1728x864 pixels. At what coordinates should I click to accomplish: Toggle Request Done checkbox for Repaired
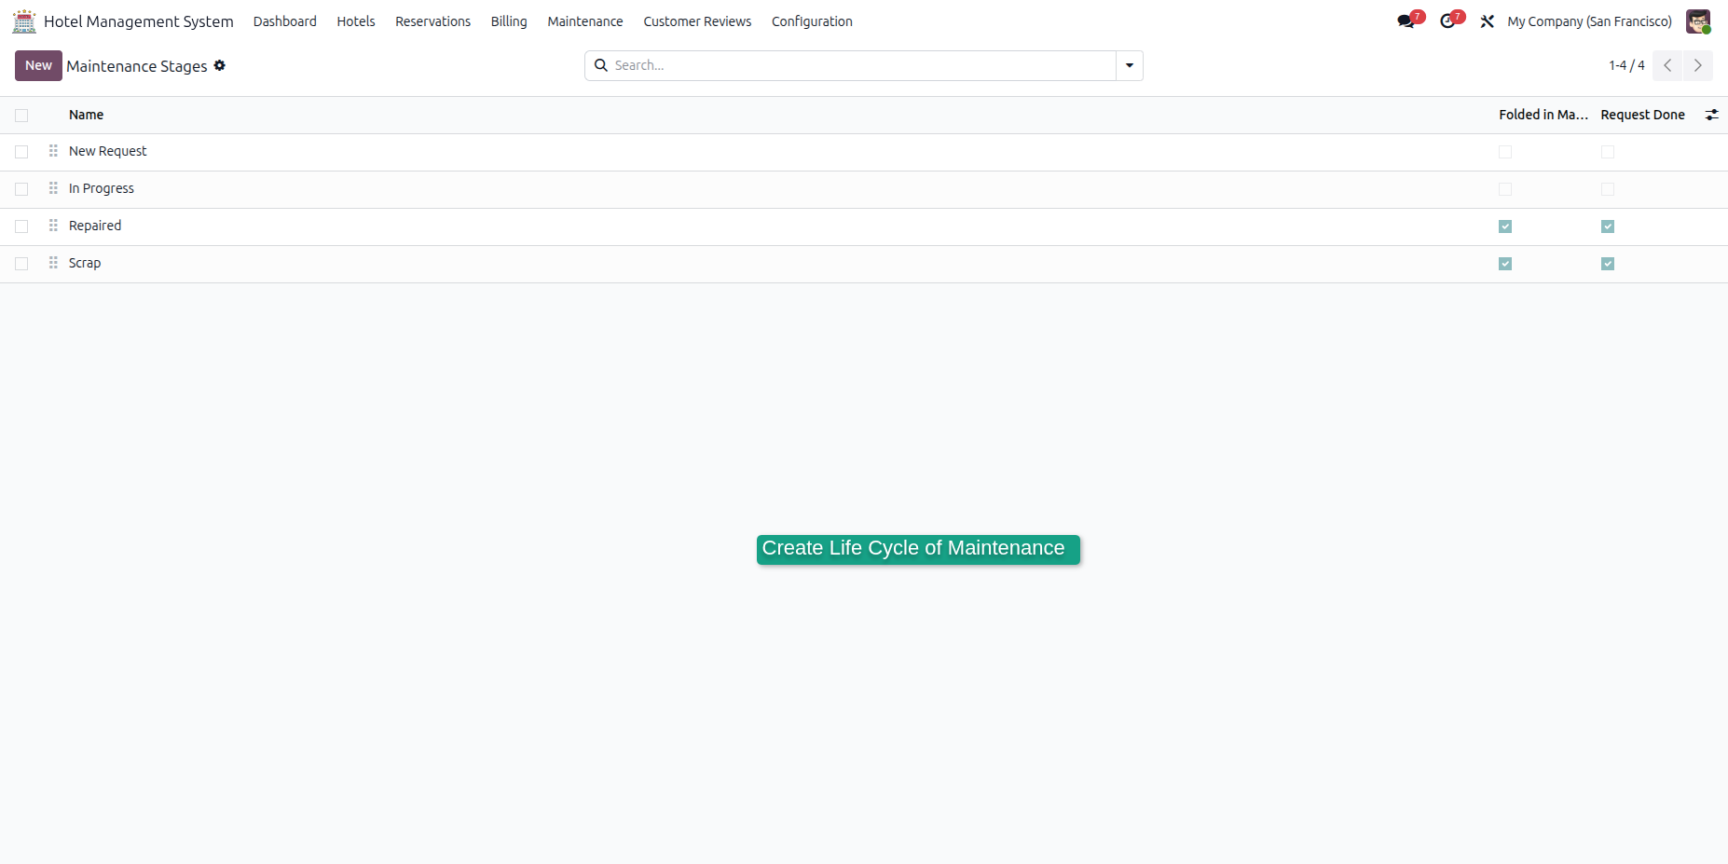(1608, 226)
